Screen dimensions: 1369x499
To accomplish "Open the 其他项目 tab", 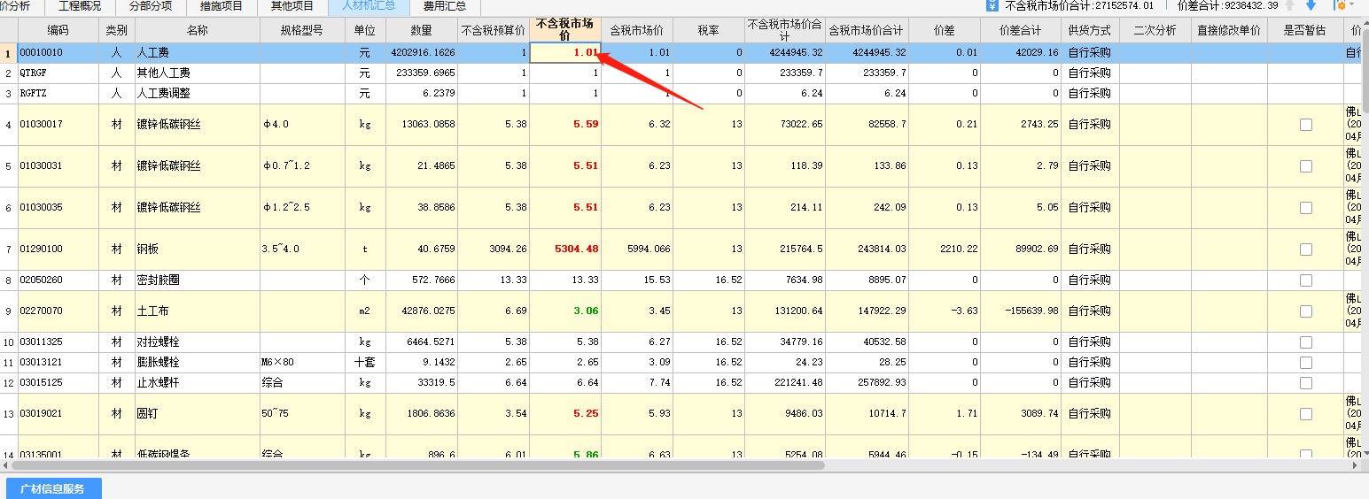I will coord(292,6).
